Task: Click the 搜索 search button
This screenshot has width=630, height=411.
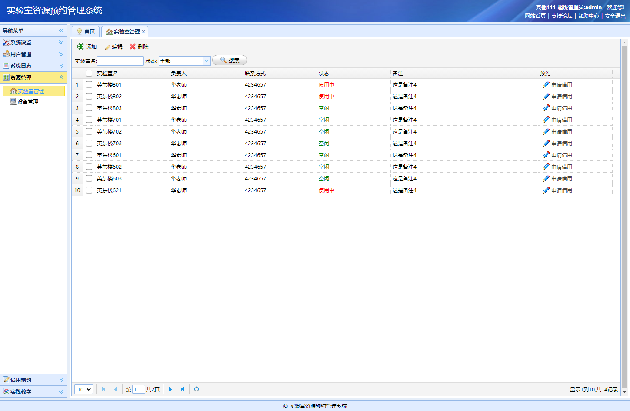Action: pyautogui.click(x=230, y=60)
